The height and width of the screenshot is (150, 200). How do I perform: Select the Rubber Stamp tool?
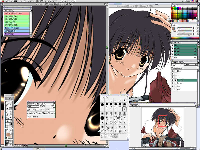pos(7,114)
